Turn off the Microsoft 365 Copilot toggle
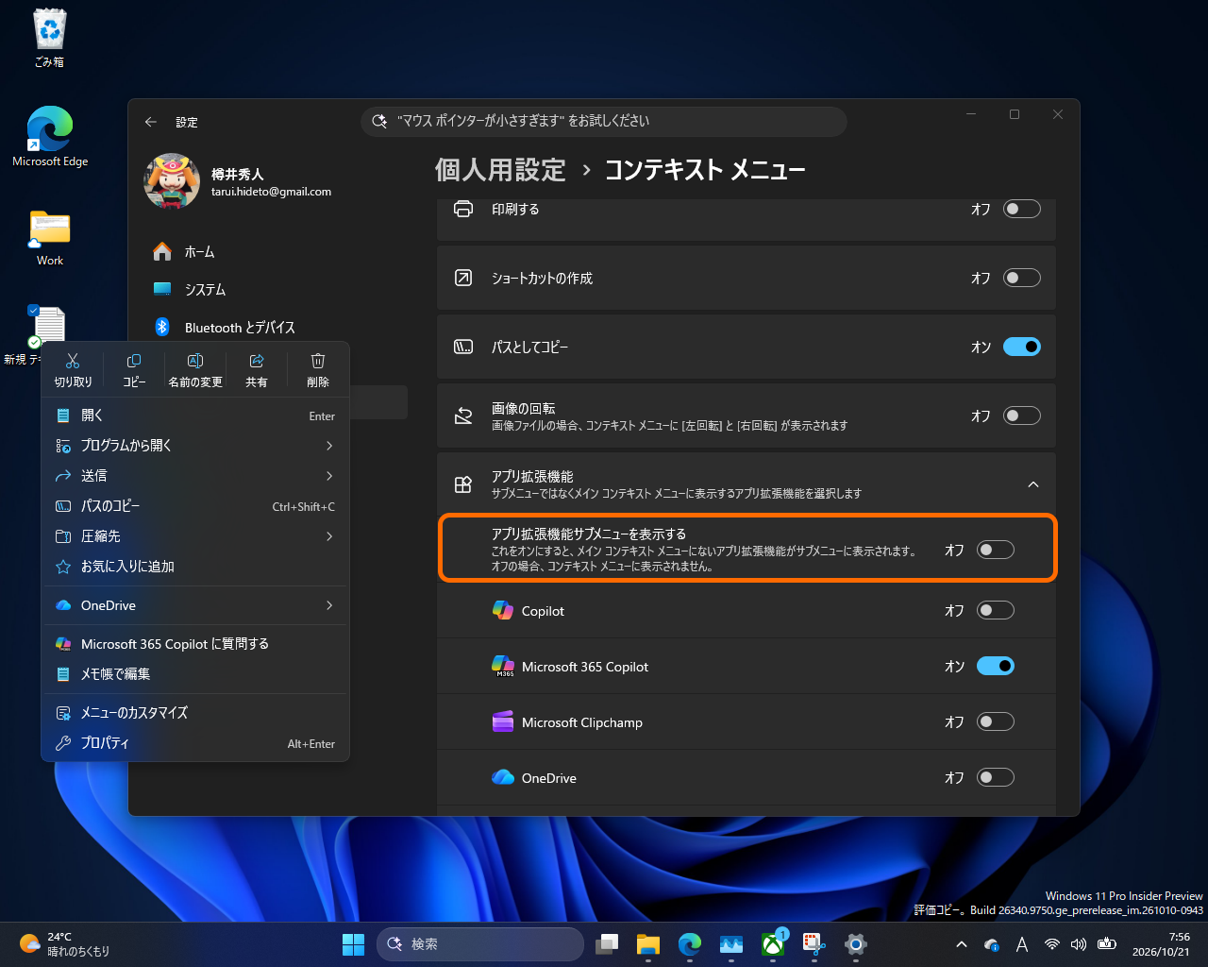 [995, 666]
